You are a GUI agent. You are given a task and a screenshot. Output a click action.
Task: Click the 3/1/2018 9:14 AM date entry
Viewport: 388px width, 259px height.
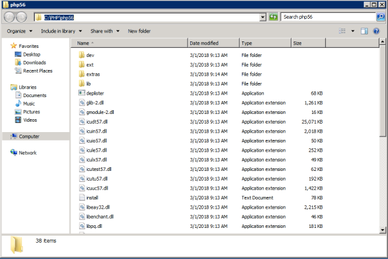pos(209,74)
